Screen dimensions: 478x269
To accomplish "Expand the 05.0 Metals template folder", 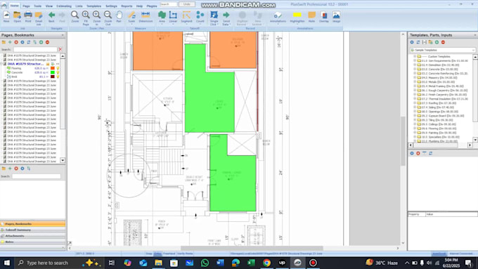I will pos(415,82).
